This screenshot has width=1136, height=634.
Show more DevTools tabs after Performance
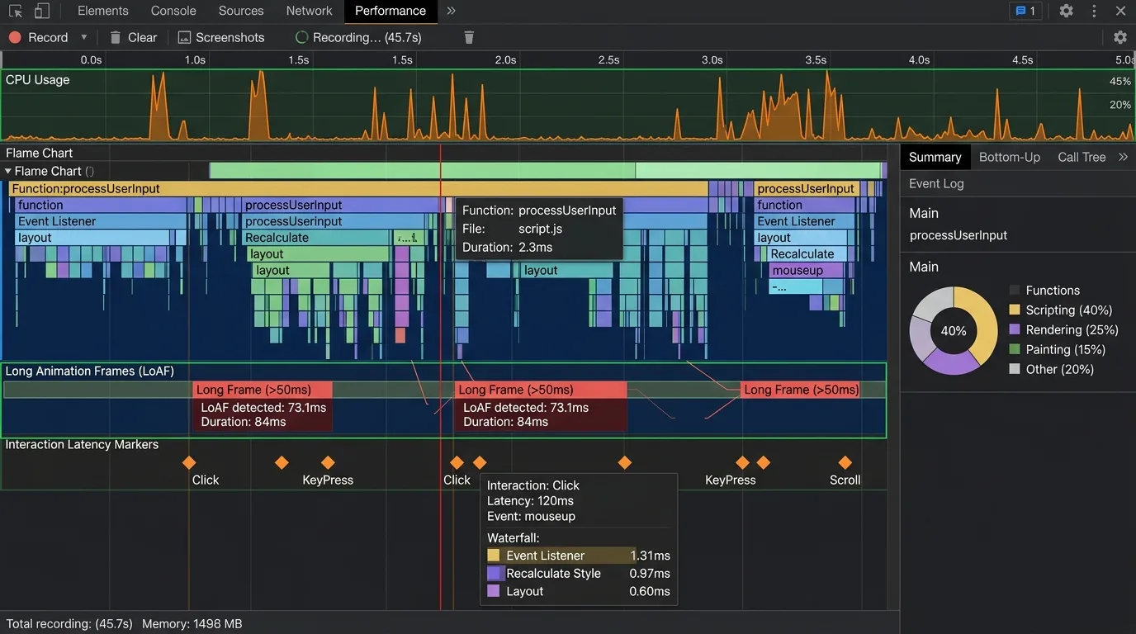tap(451, 11)
